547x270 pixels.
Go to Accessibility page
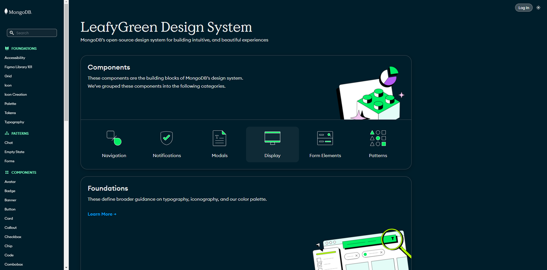point(15,58)
